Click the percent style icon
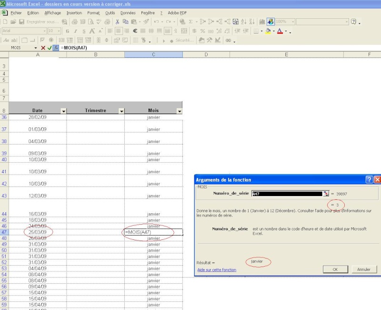The height and width of the screenshot is (310, 381). click(202, 31)
